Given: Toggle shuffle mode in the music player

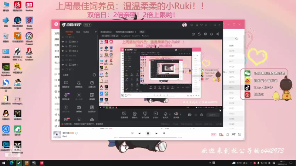Looking at the screenshot, I should 132,133.
